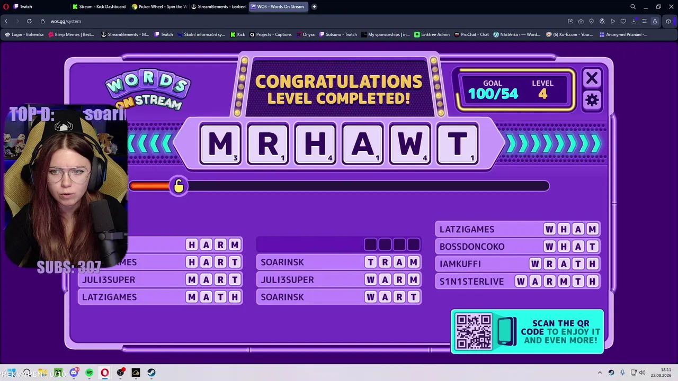Screen dimensions: 678x381
Task: Click the unlock padlock on progress bar
Action: pyautogui.click(x=179, y=186)
